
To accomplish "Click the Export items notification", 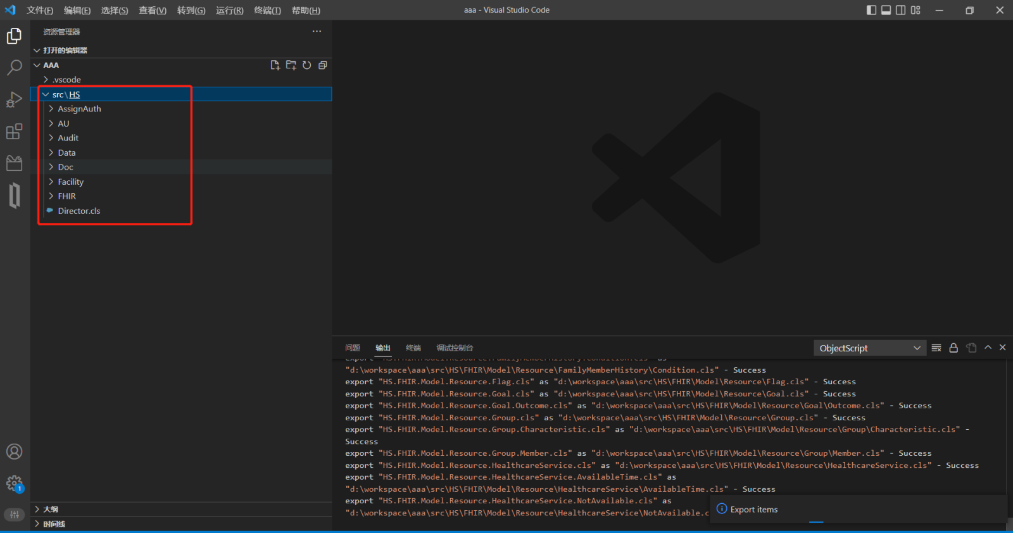I will 753,510.
